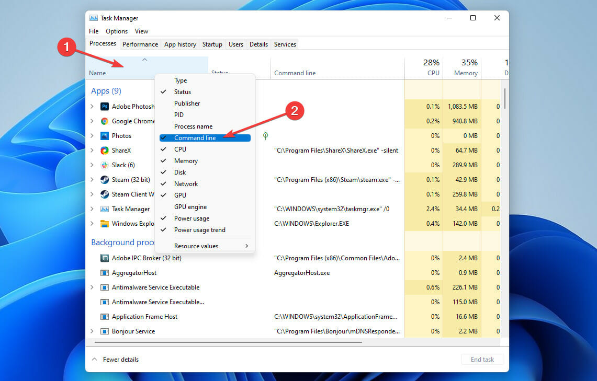Uncheck the Power usage column option
The height and width of the screenshot is (381, 597).
click(205, 218)
